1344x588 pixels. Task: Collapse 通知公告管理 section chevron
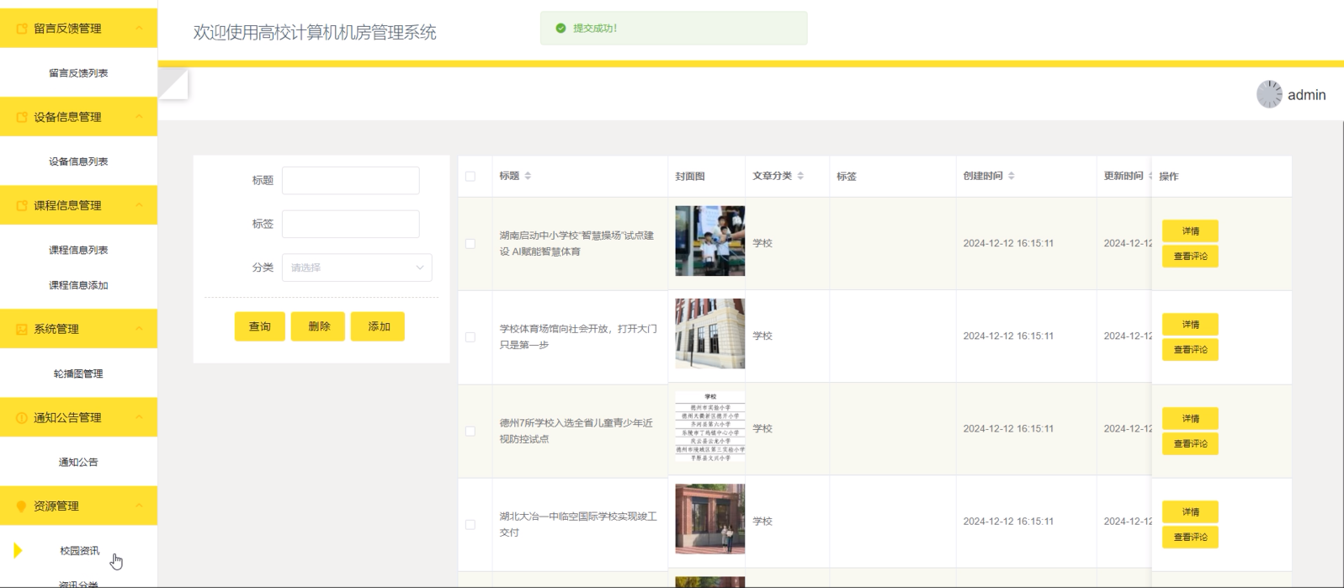(x=140, y=417)
